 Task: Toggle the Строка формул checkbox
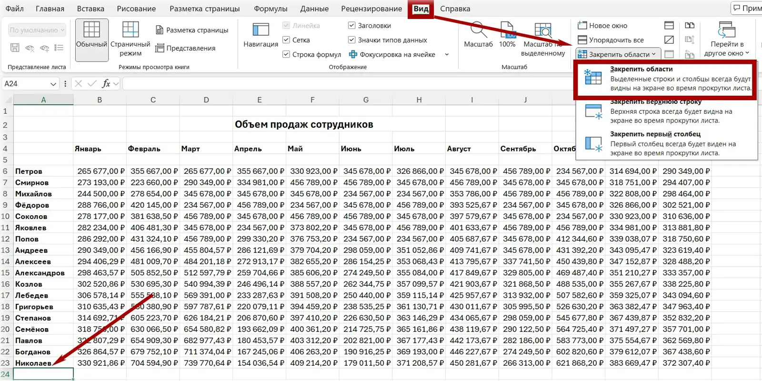pyautogui.click(x=286, y=54)
